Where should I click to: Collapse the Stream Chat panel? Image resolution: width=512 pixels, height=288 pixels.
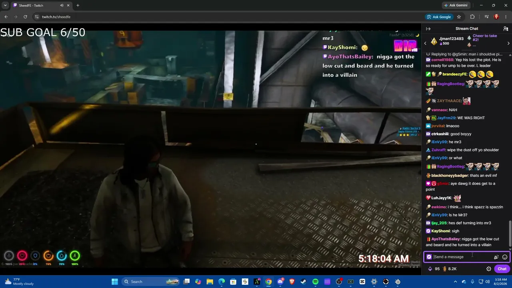click(428, 29)
